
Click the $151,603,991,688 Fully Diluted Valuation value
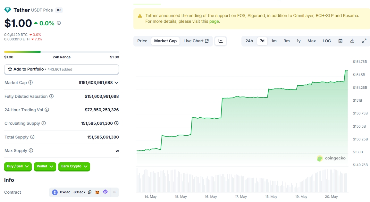(x=102, y=96)
